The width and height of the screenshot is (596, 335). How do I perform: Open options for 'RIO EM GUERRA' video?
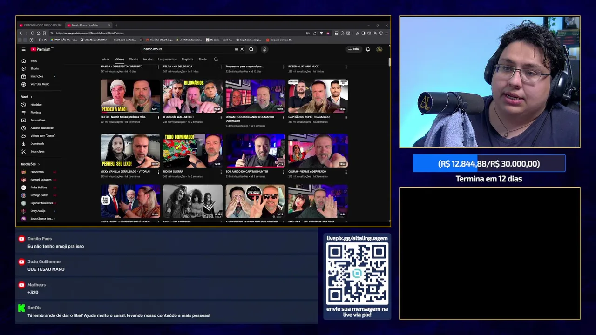[221, 172]
